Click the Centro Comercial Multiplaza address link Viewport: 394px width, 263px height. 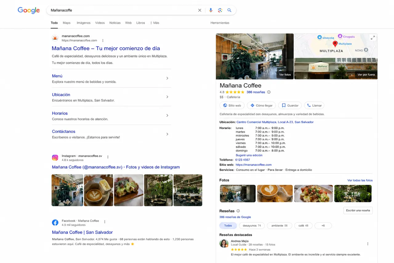[x=275, y=122]
